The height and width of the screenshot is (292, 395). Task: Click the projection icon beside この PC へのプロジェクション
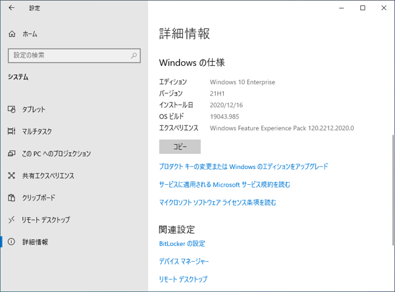coord(12,153)
